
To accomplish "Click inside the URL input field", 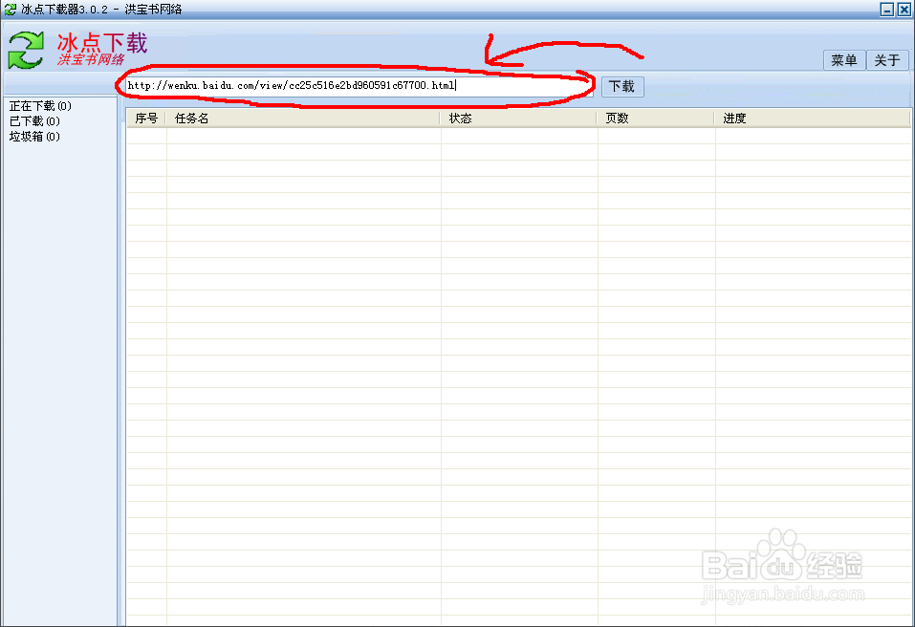I will tap(359, 86).
